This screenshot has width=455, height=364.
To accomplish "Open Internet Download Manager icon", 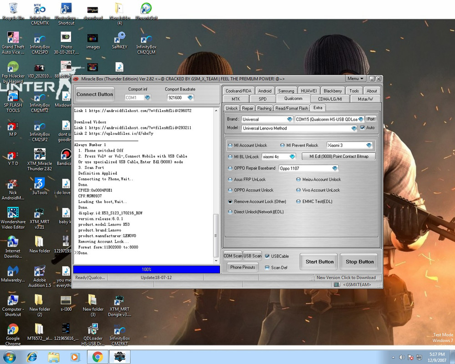I will pyautogui.click(x=13, y=247).
